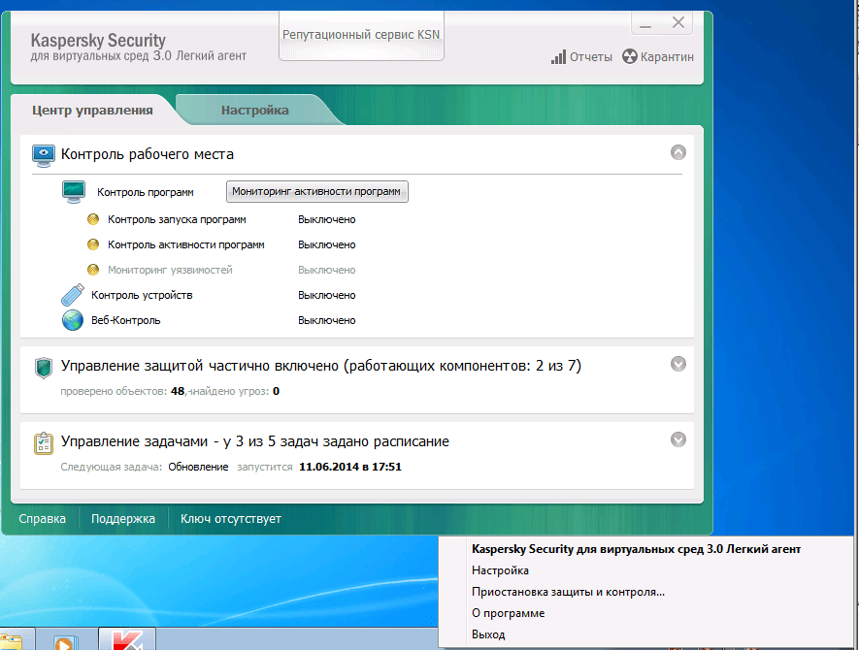Screen dimensions: 859x650
Task: Close the Kaspersky Security window
Action: click(x=678, y=22)
